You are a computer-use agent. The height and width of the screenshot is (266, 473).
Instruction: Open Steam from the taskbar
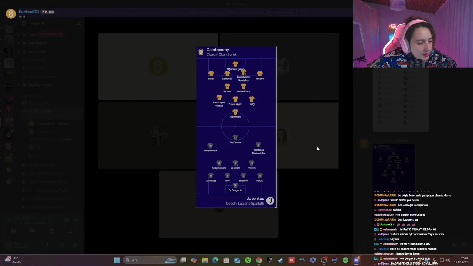pyautogui.click(x=280, y=260)
